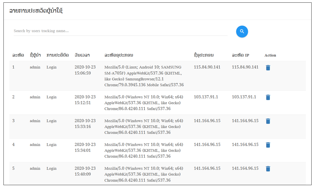Click the ID number 5 cell
The image size is (314, 187).
click(x=13, y=168)
